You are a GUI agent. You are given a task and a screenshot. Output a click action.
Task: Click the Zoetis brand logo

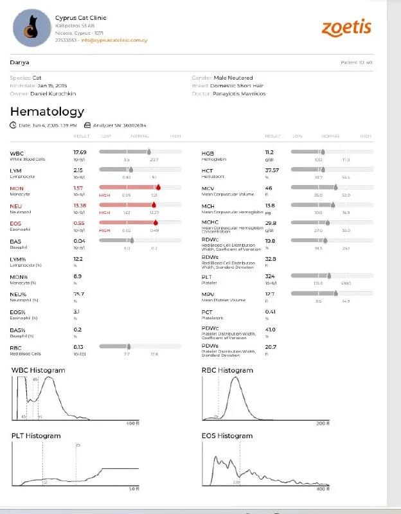346,28
